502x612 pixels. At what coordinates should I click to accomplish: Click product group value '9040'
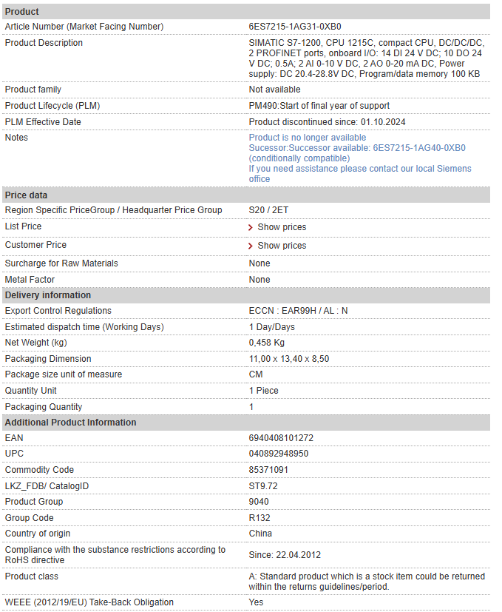click(x=259, y=502)
